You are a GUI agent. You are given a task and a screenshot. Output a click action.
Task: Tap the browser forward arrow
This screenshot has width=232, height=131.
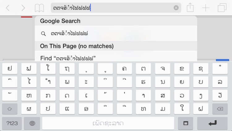pos(23,8)
